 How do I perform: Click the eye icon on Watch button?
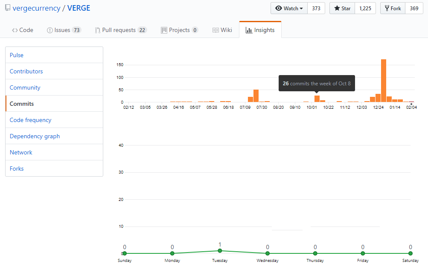pos(278,8)
